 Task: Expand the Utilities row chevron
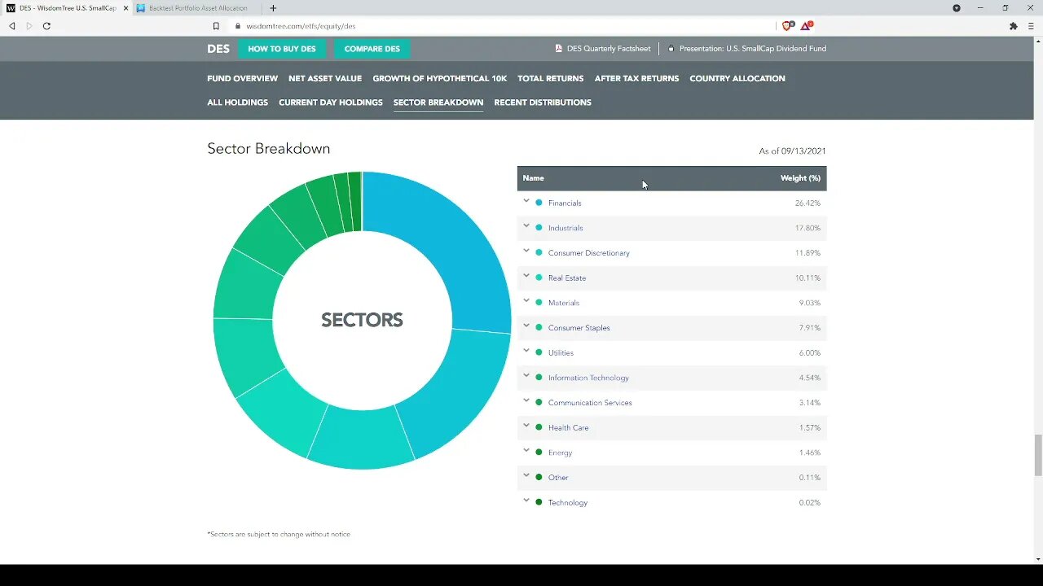click(526, 351)
